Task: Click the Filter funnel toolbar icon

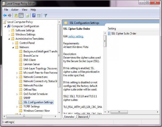Action: pos(46,15)
